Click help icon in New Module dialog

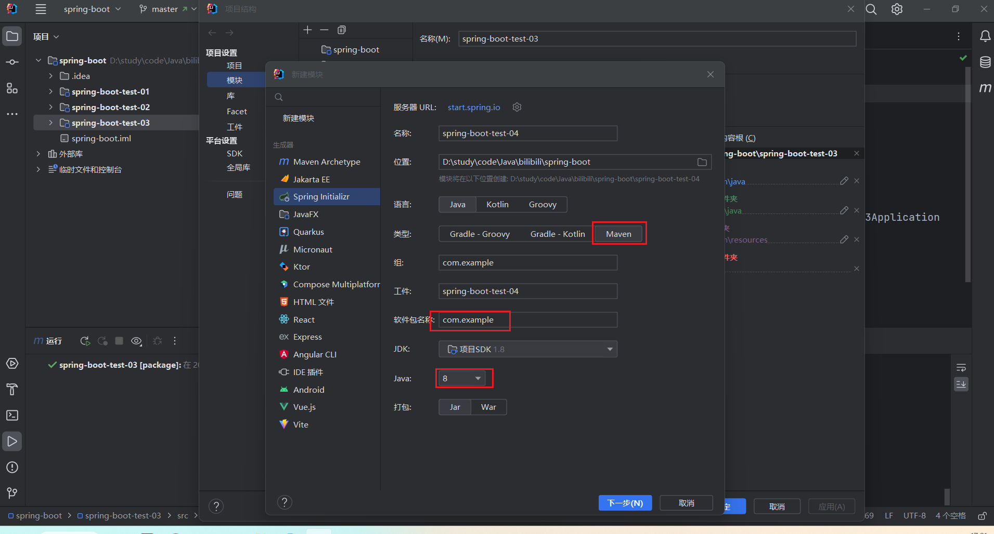click(x=285, y=502)
